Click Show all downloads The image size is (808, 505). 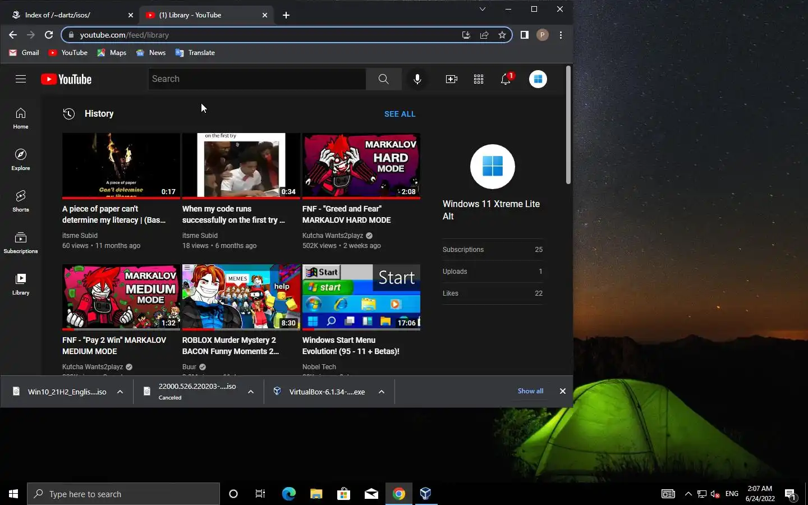point(530,391)
